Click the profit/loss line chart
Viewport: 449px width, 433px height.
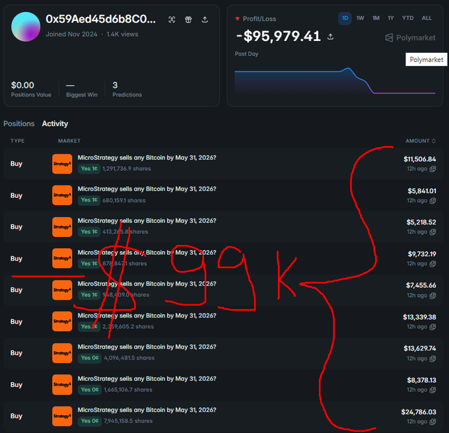(335, 81)
